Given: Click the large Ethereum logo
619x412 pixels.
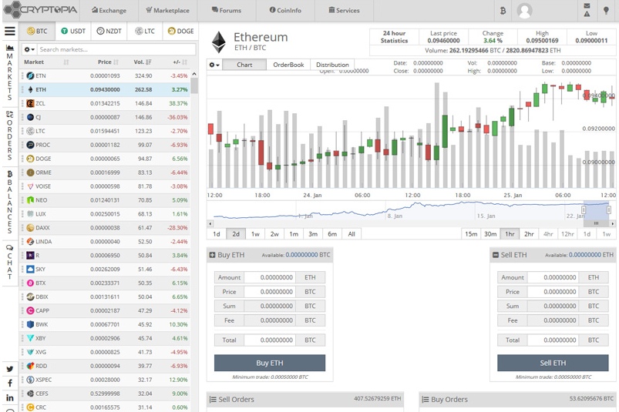Looking at the screenshot, I should [x=219, y=42].
